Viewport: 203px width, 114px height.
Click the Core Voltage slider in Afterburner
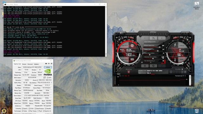(154, 43)
